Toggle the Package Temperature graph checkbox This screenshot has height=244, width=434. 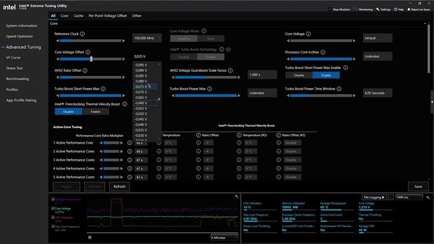(53, 199)
